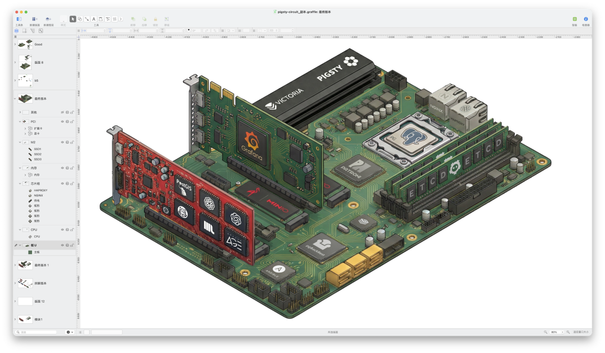Click the 群组 group icon

click(x=167, y=19)
